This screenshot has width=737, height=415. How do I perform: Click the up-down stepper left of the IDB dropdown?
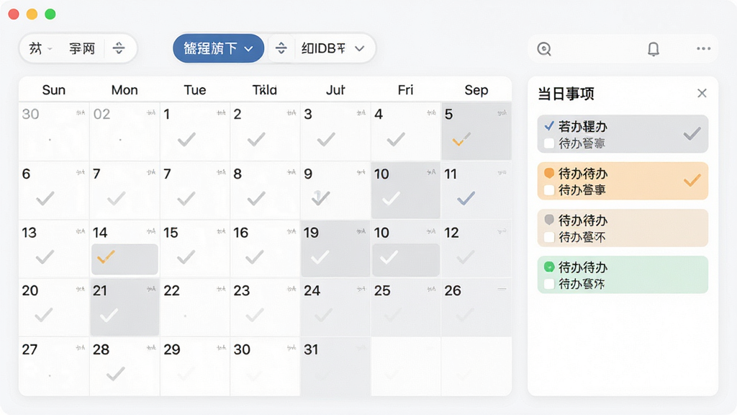click(281, 48)
